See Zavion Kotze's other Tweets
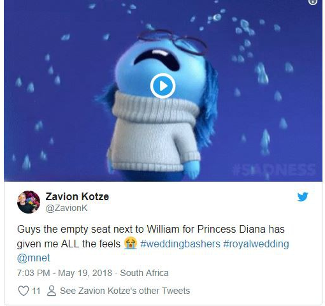This screenshot has width=325, height=306. [125, 291]
